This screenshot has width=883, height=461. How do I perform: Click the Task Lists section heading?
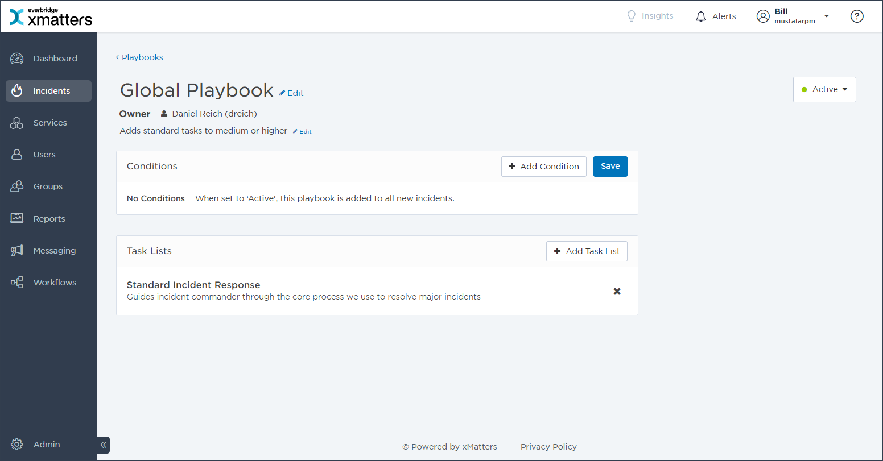(x=149, y=251)
